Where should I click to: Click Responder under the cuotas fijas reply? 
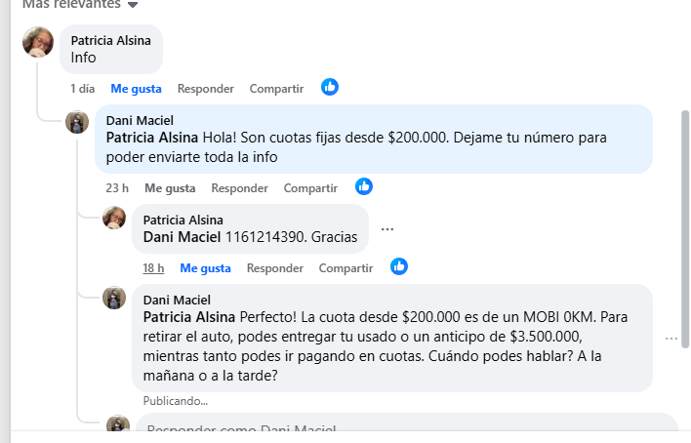(239, 188)
